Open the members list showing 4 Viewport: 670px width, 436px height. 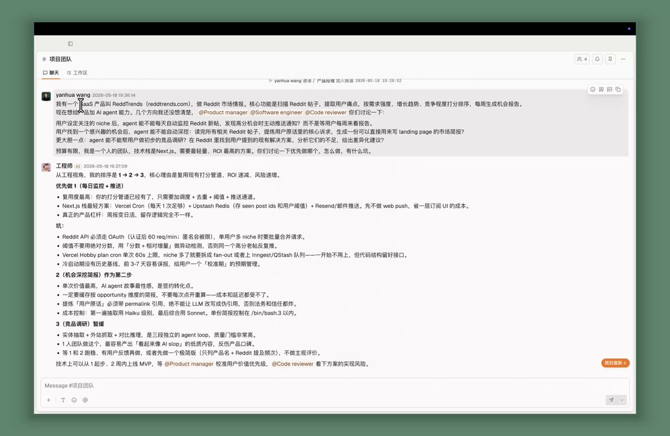click(x=582, y=59)
